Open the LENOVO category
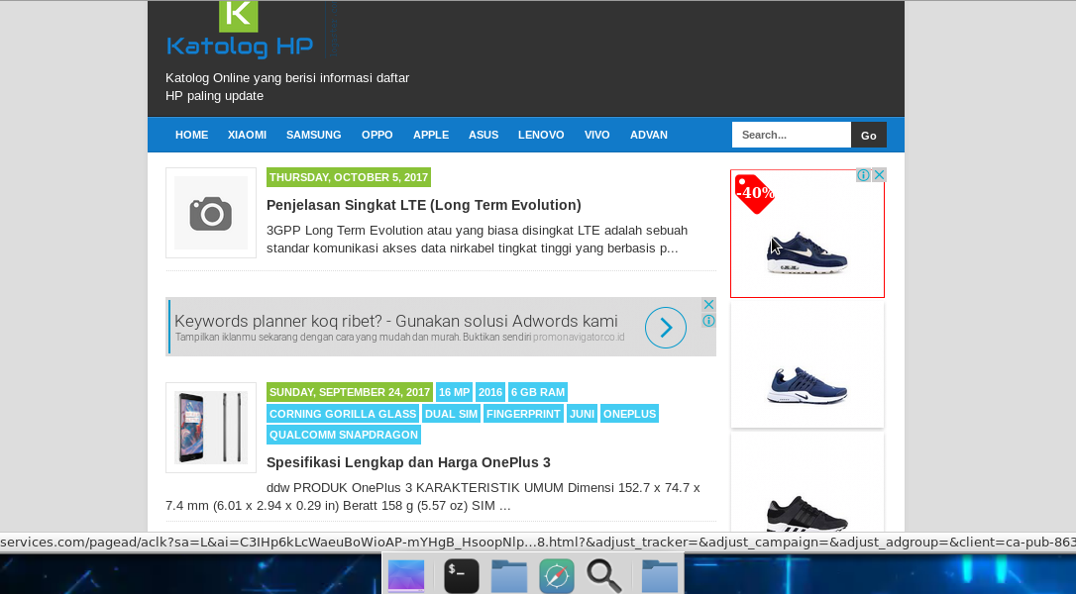 click(541, 135)
